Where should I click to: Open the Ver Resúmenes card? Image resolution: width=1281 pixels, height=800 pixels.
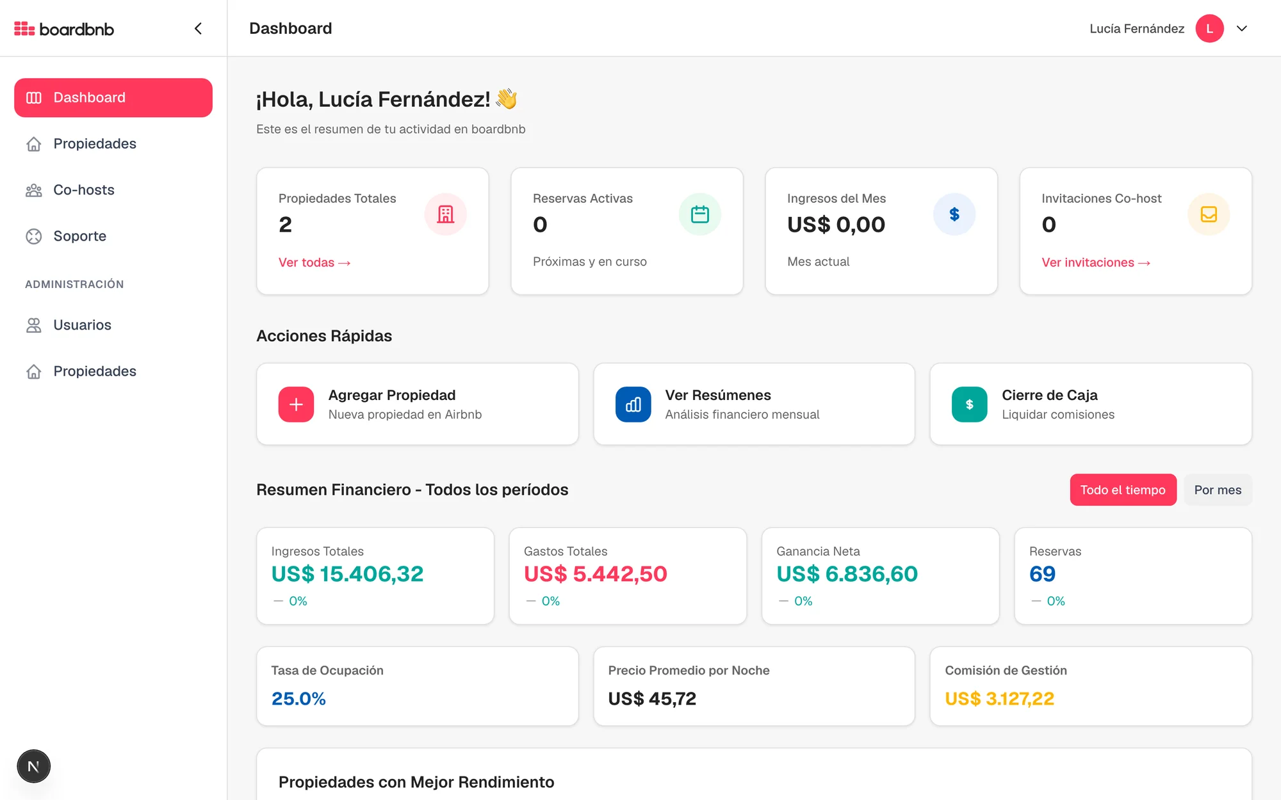point(754,404)
